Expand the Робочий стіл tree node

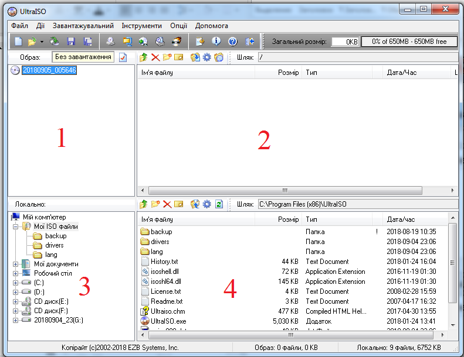pos(15,273)
